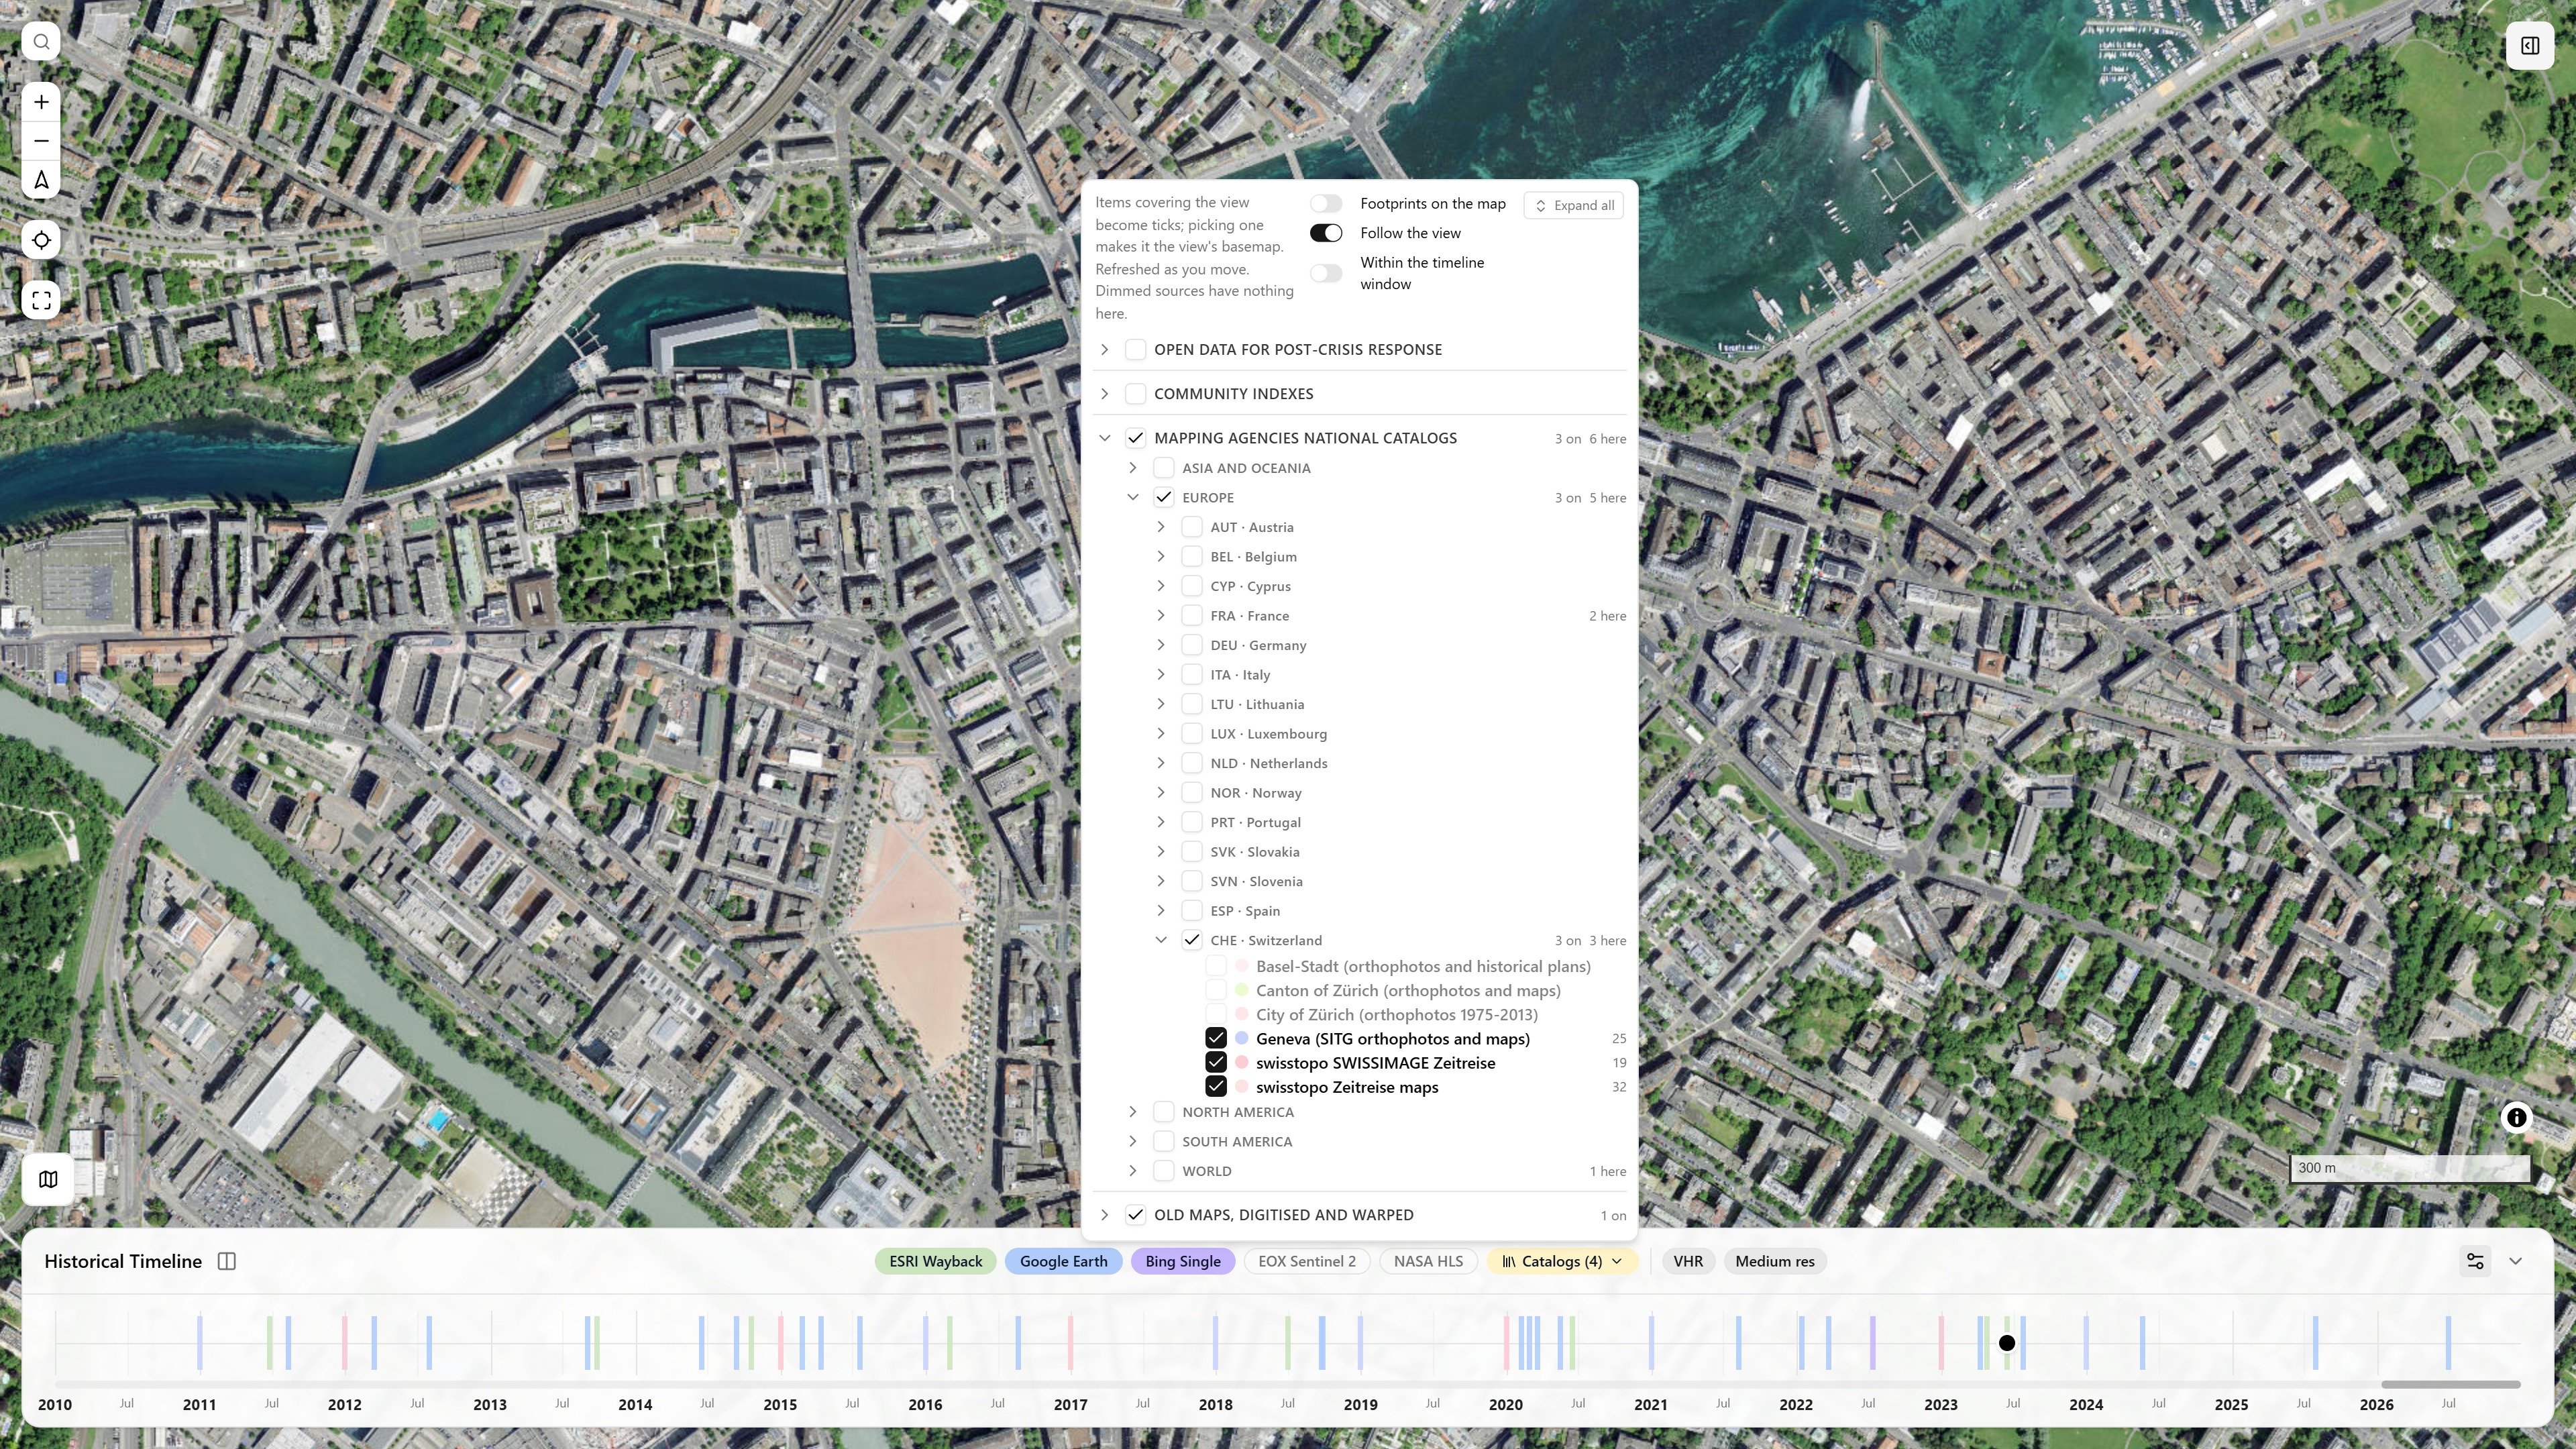Image resolution: width=2576 pixels, height=1449 pixels.
Task: Collapse the Europe node
Action: click(x=1132, y=497)
